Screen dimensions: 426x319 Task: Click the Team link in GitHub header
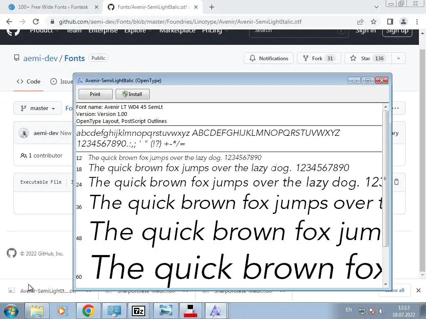(x=74, y=30)
